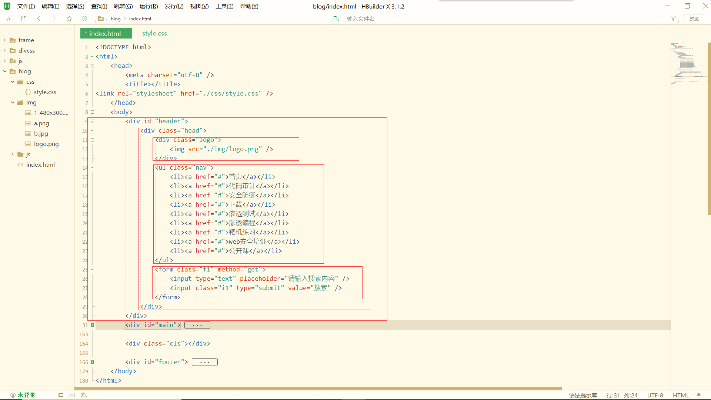The height and width of the screenshot is (400, 711).
Task: Open the 运行(R) menu
Action: 148,6
